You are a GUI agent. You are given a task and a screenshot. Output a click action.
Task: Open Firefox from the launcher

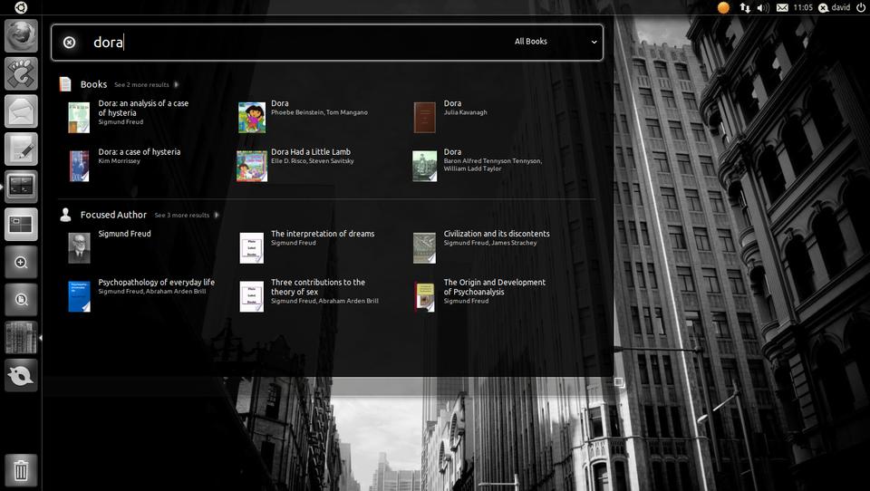21,36
